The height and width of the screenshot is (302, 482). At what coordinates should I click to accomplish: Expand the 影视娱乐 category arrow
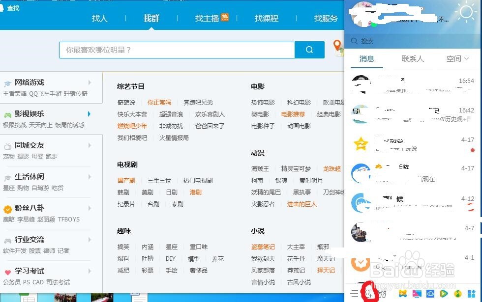coord(89,114)
